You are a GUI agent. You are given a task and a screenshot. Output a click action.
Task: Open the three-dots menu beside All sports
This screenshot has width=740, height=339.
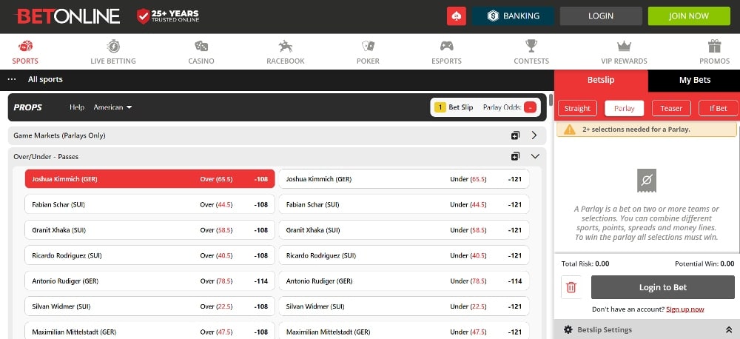pyautogui.click(x=13, y=79)
